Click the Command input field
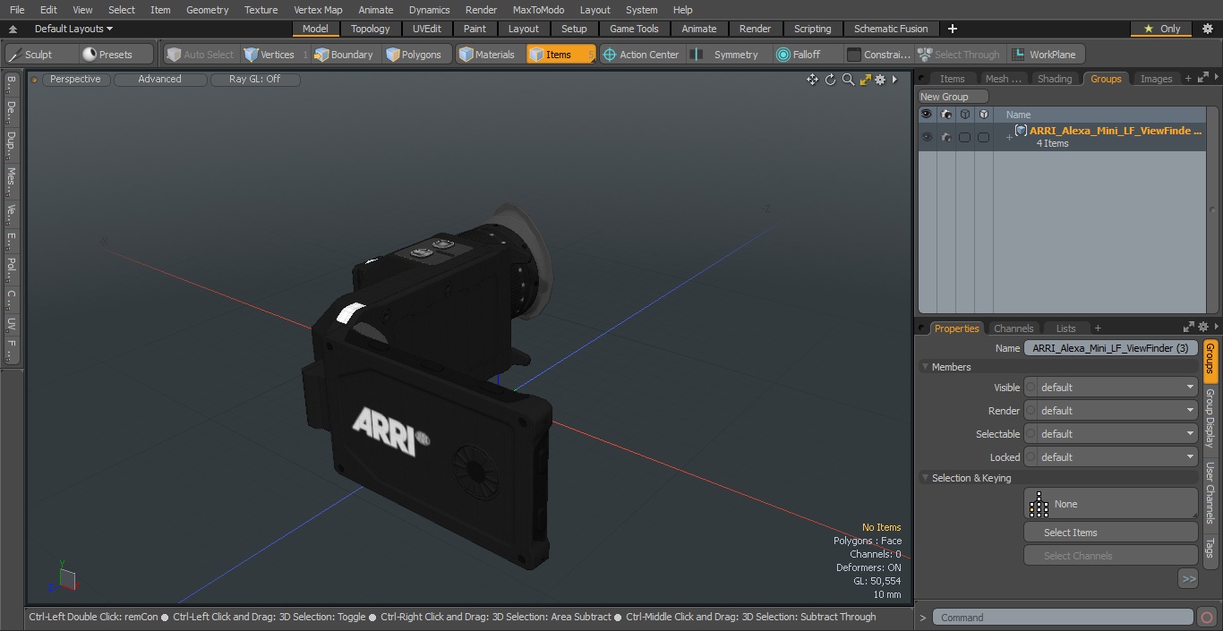The image size is (1223, 631). pos(1062,618)
